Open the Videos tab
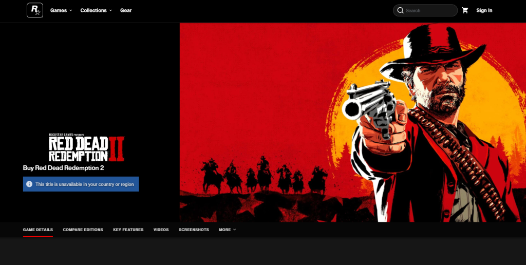The image size is (526, 265). tap(161, 230)
